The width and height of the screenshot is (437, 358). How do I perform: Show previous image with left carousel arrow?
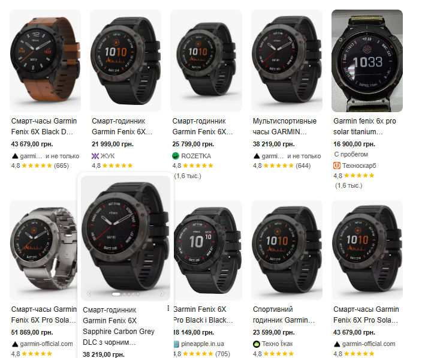(x=89, y=294)
